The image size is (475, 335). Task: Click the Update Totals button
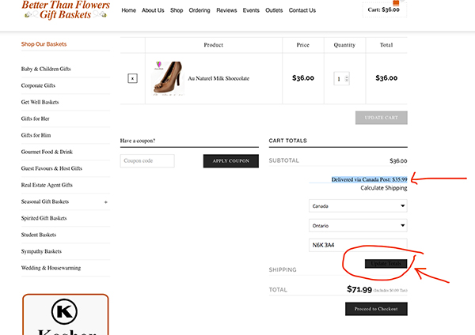pyautogui.click(x=386, y=263)
